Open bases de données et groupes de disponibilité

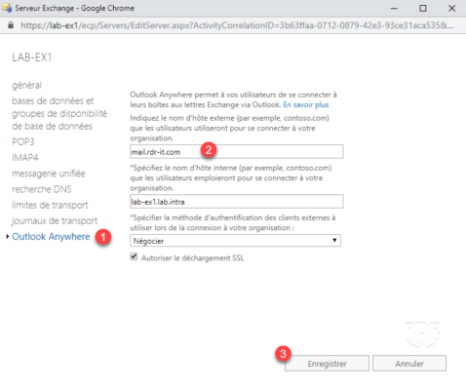click(x=59, y=113)
